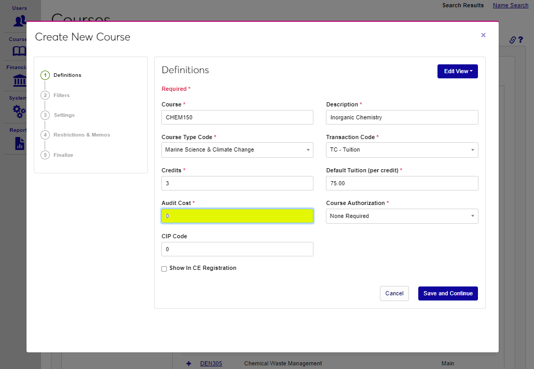Image resolution: width=534 pixels, height=369 pixels.
Task: Open the Course Authorization dropdown
Action: pyautogui.click(x=402, y=216)
